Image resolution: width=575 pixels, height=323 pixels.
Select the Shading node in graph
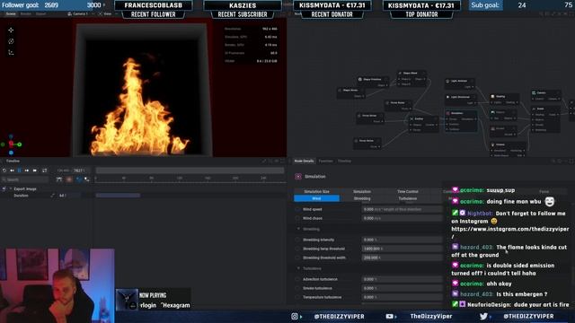[x=505, y=100]
